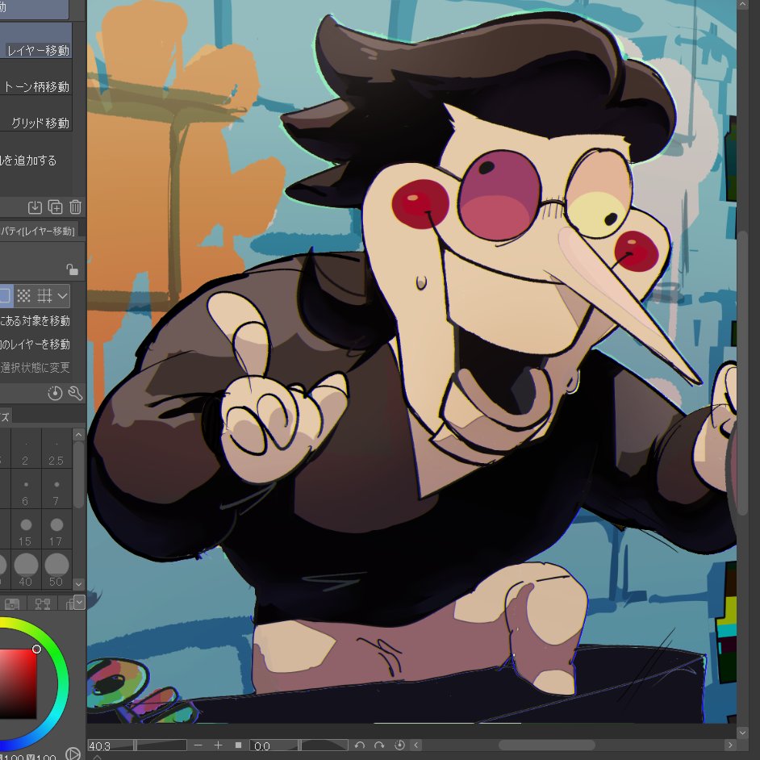The height and width of the screenshot is (760, 760).
Task: Click the reset rotation icon
Action: [x=400, y=745]
